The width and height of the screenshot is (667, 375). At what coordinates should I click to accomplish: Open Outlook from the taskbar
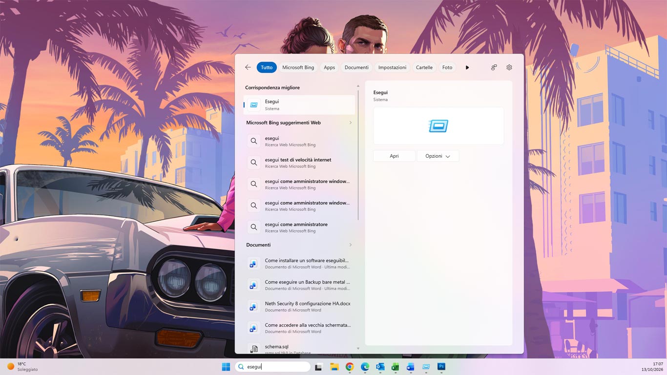pyautogui.click(x=380, y=367)
